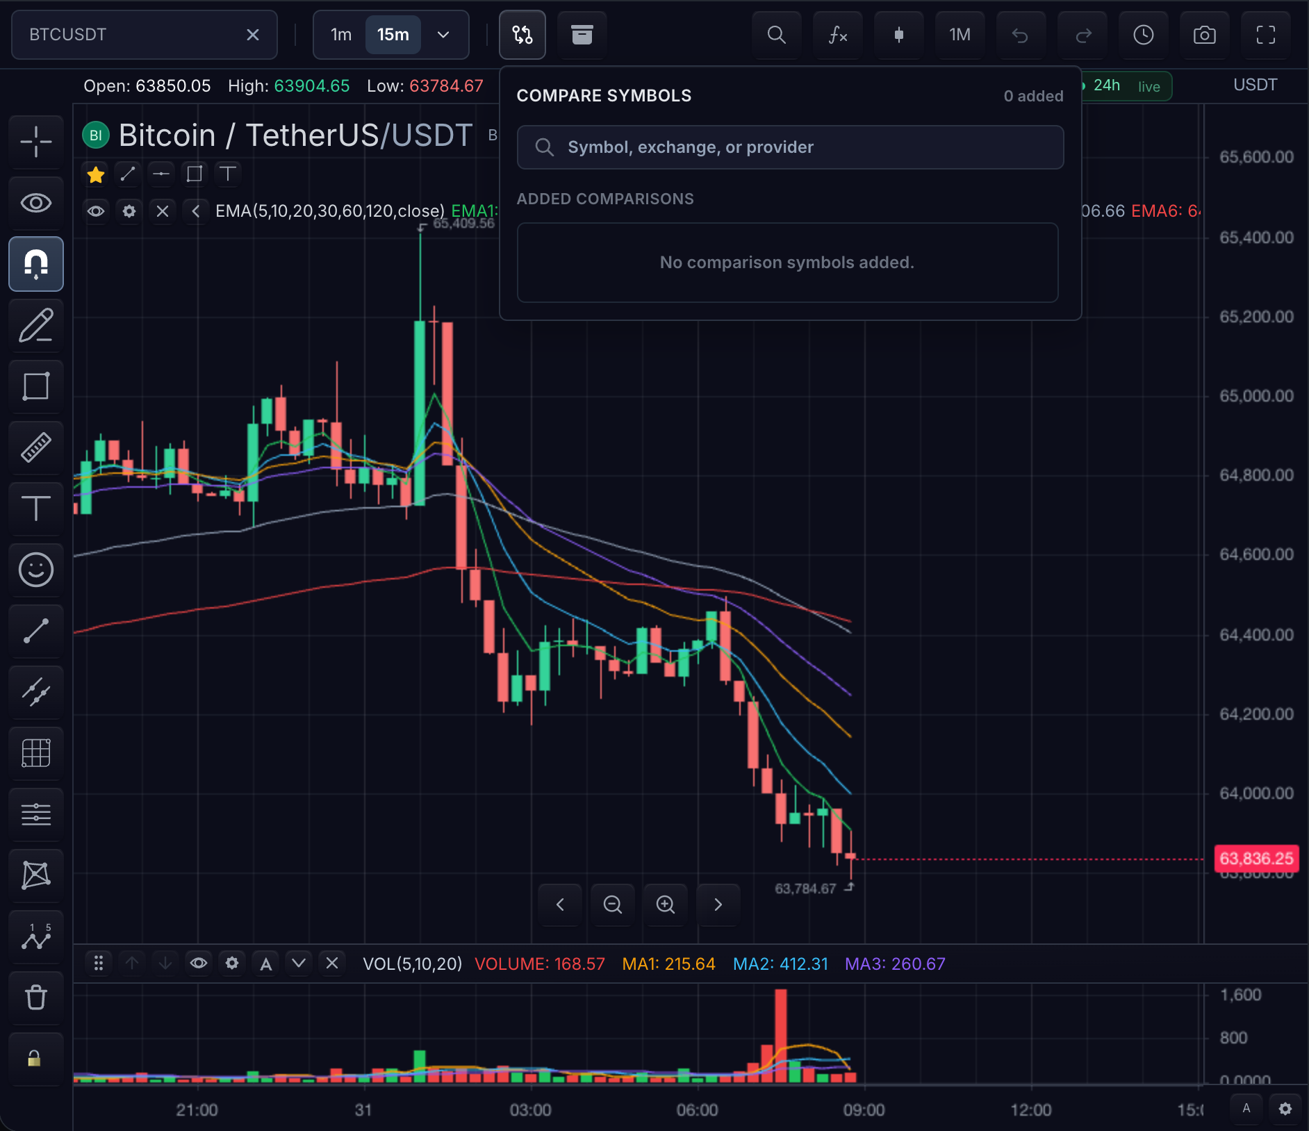
Task: Toggle the compare symbols button
Action: pos(522,35)
